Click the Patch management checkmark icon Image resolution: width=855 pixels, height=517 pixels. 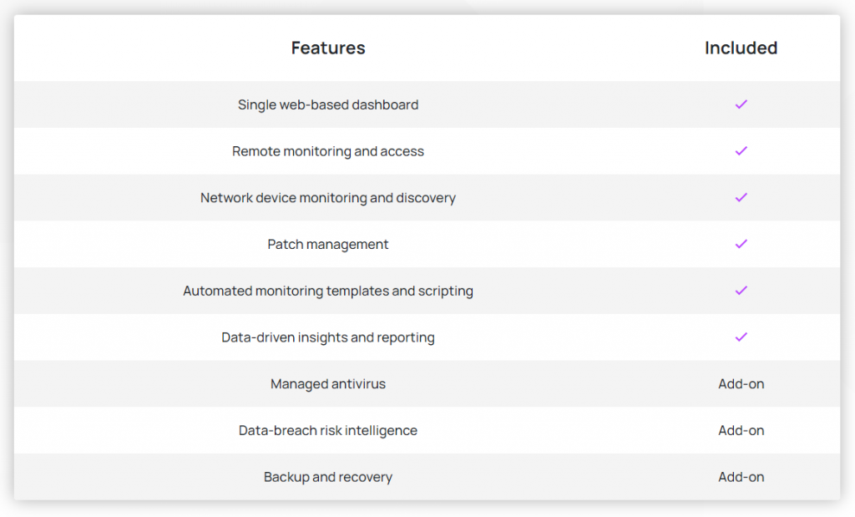pos(741,244)
